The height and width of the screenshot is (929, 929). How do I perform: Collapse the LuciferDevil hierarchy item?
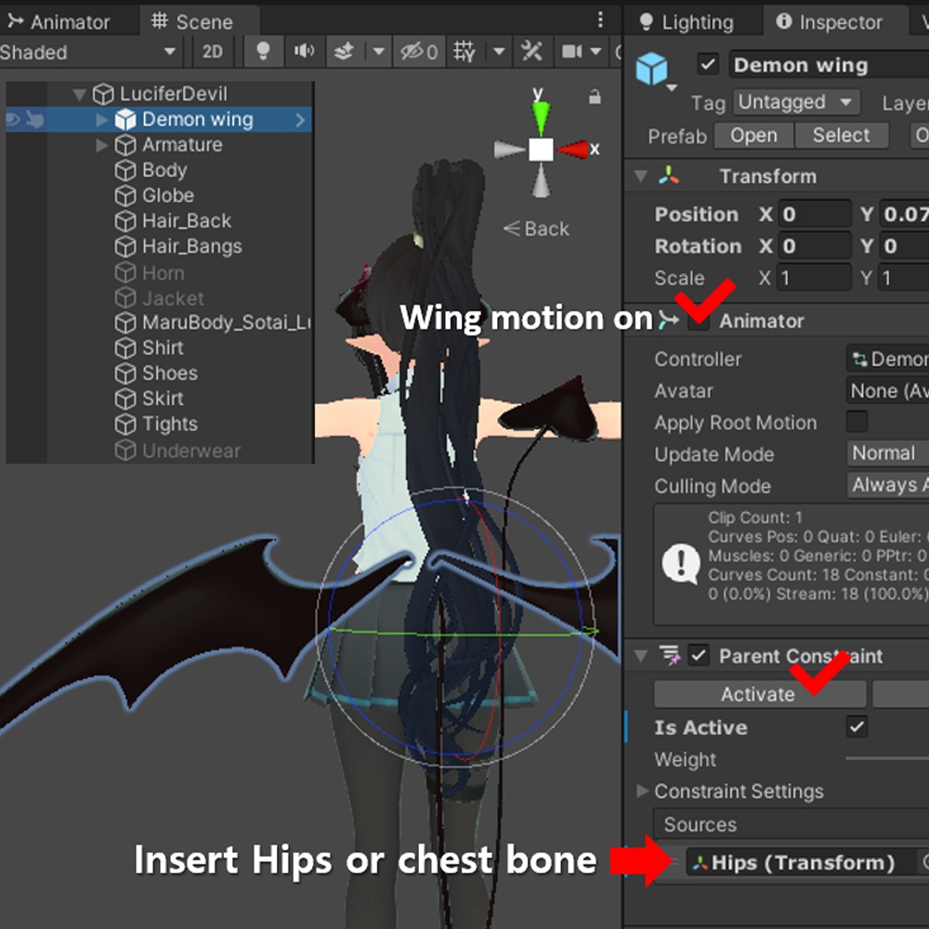coord(79,94)
